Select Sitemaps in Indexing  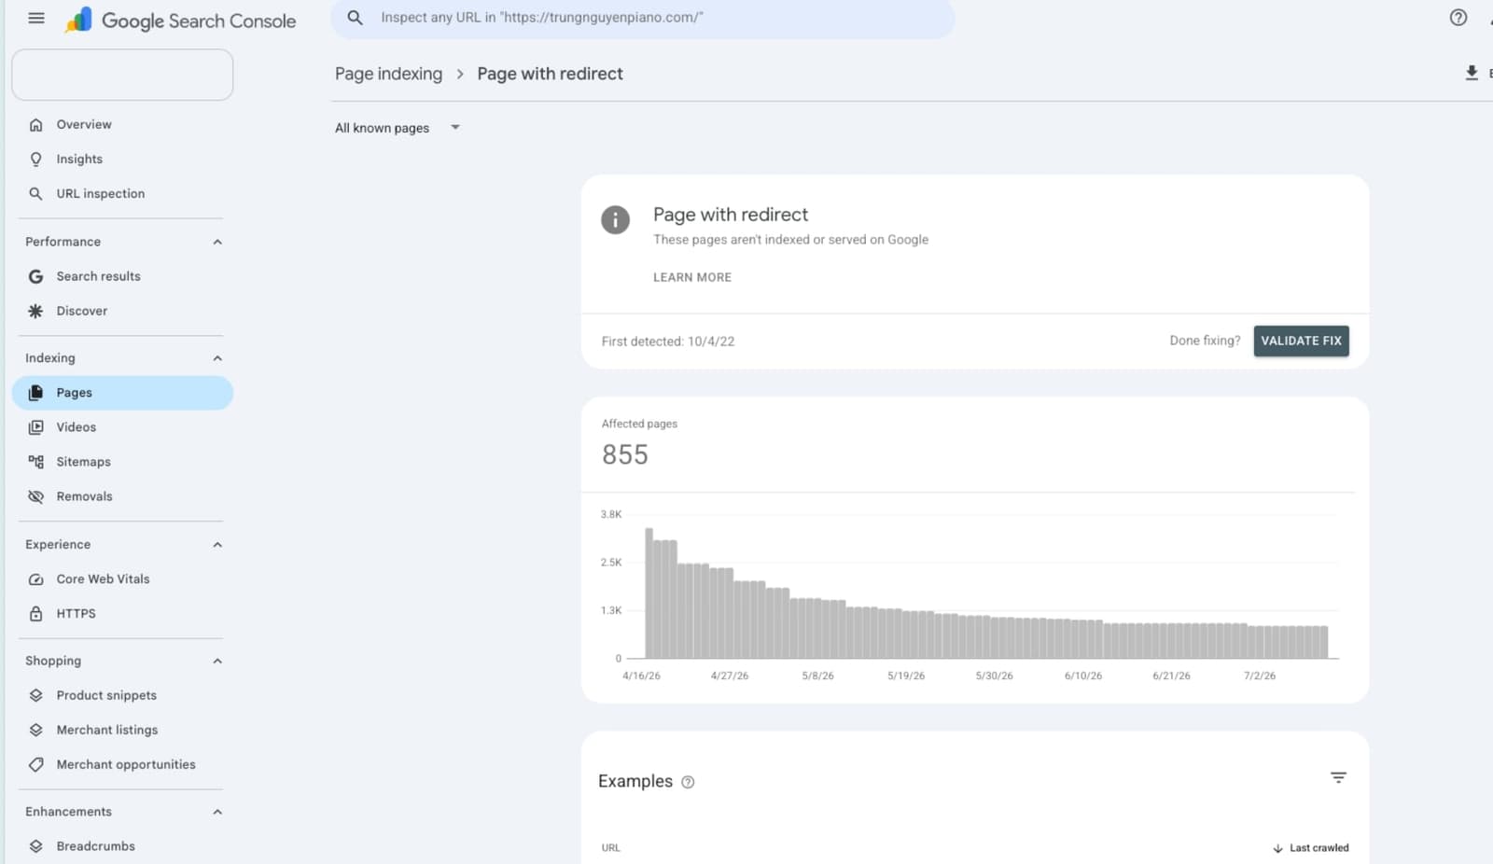(122, 462)
